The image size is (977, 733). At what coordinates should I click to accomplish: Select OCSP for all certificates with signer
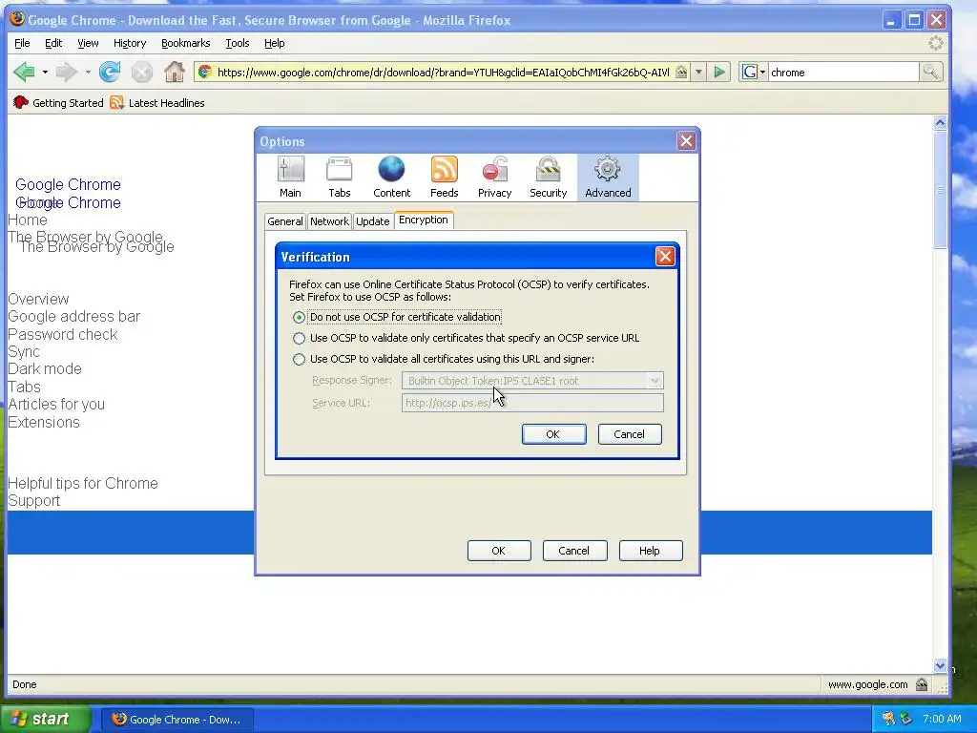point(299,360)
